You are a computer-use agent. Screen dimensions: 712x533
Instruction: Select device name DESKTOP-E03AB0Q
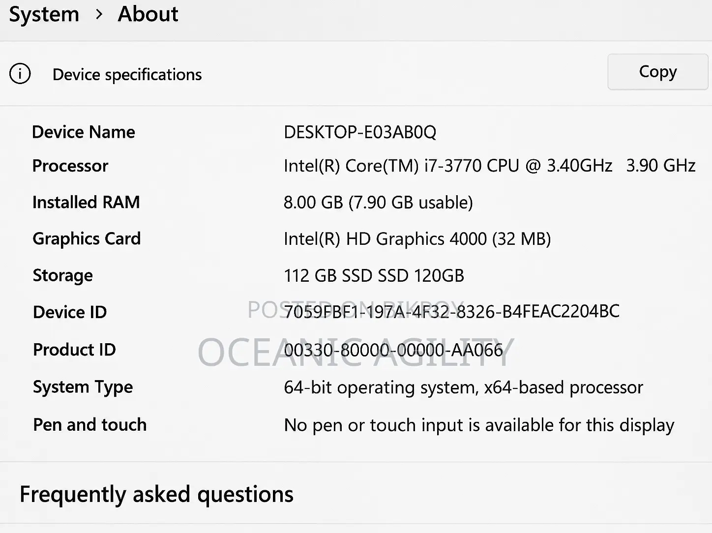[360, 132]
